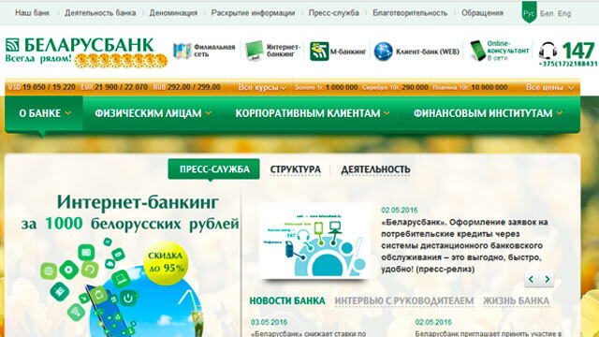Open ФИЗИЧЕСКИМ ЛИЦАМ menu
This screenshot has width=599, height=337.
153,113
